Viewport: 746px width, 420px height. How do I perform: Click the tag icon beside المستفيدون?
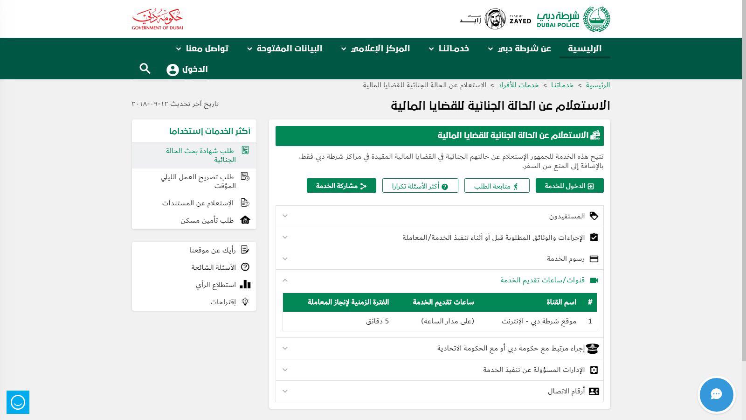coord(594,216)
